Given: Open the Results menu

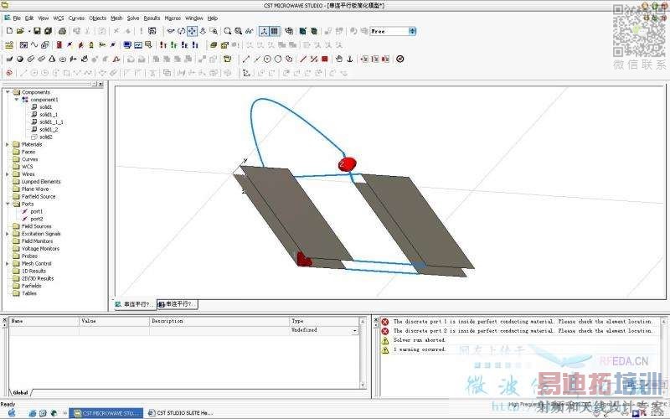Looking at the screenshot, I should tap(152, 18).
